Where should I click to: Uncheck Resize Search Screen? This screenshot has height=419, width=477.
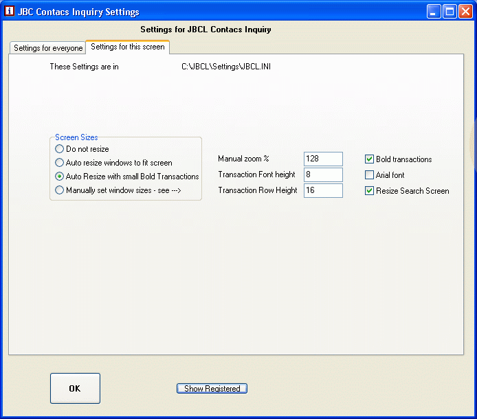pos(370,191)
